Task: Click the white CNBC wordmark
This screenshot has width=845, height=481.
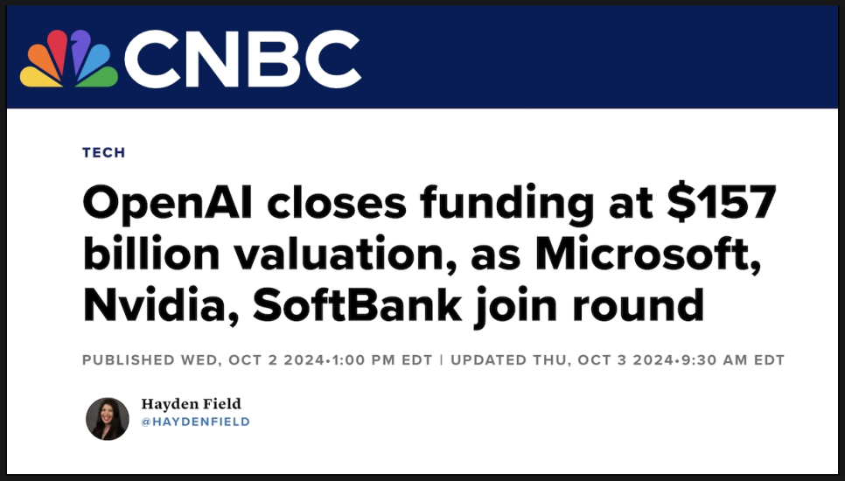Action: point(242,59)
